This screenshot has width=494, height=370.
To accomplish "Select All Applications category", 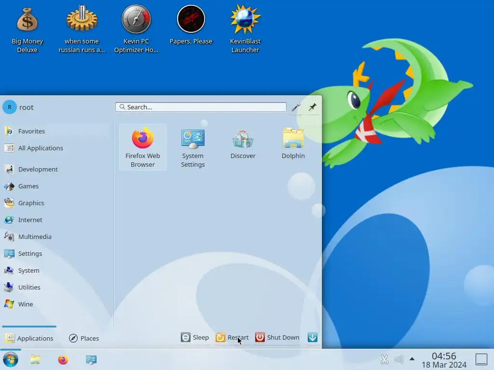I will click(x=55, y=148).
